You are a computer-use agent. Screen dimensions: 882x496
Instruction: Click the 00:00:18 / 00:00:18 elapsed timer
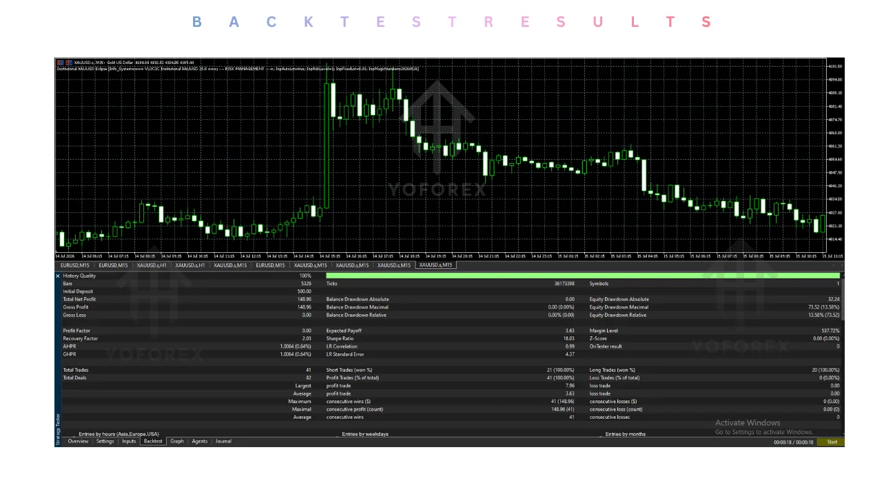coord(793,442)
